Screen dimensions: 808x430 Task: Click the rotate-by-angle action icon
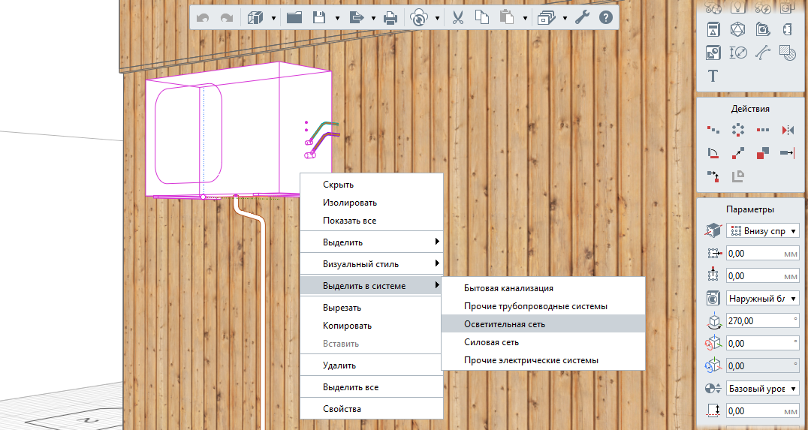713,153
